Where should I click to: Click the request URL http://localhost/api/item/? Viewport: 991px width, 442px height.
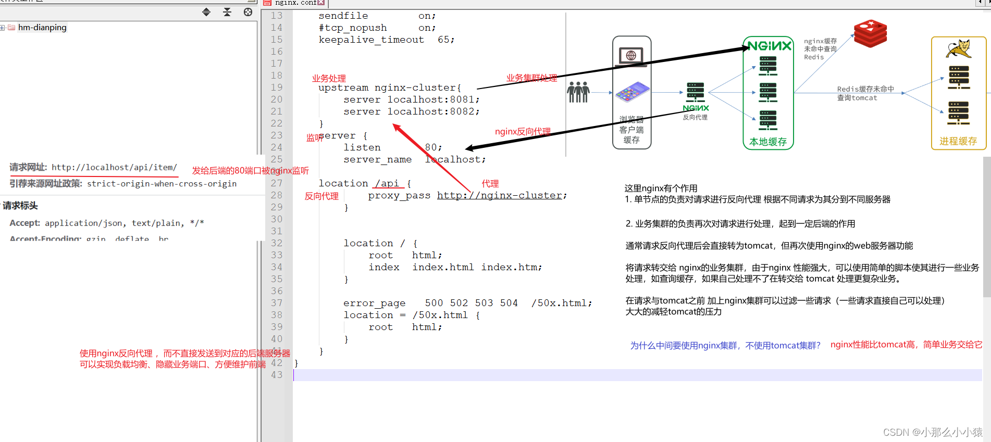pyautogui.click(x=114, y=167)
